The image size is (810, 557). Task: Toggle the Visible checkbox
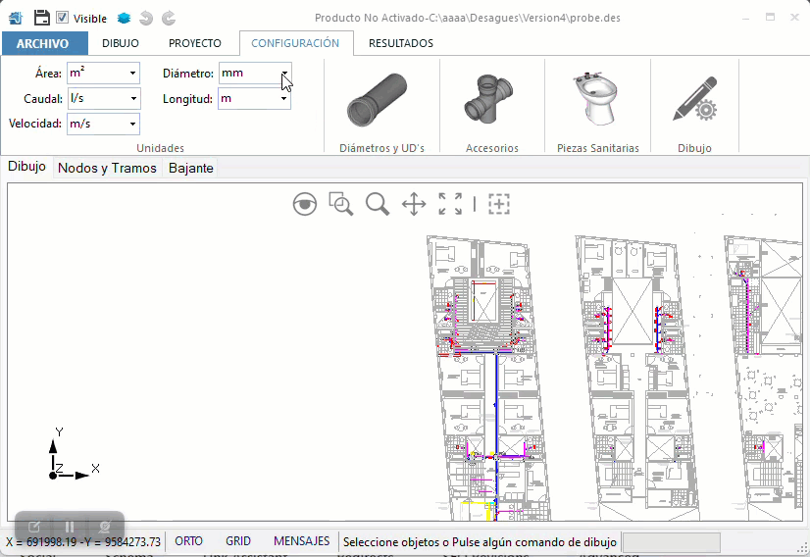click(62, 18)
